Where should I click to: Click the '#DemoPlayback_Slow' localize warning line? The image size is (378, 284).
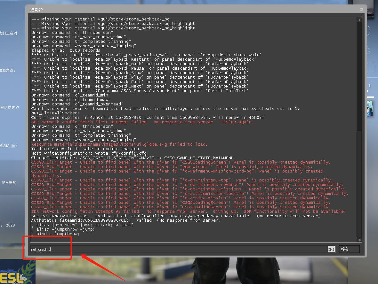click(140, 73)
